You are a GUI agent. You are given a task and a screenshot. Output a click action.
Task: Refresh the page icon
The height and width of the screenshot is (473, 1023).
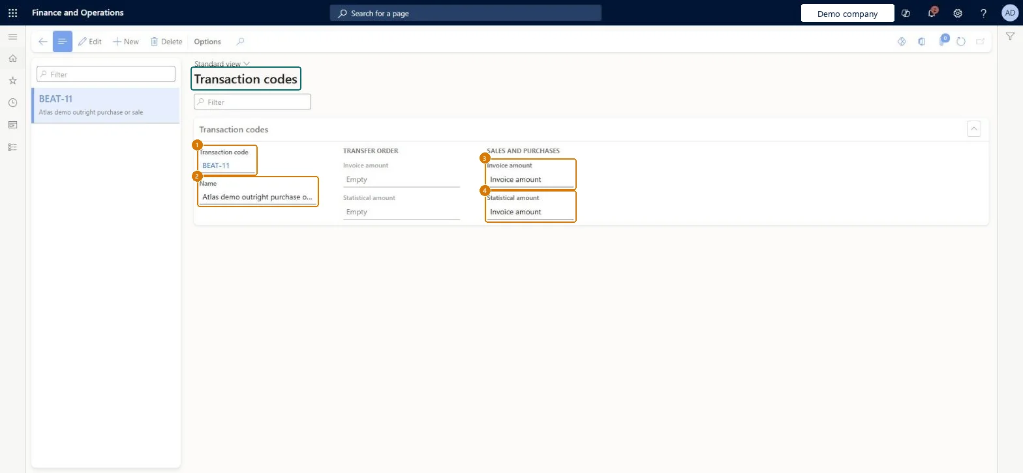coord(961,41)
